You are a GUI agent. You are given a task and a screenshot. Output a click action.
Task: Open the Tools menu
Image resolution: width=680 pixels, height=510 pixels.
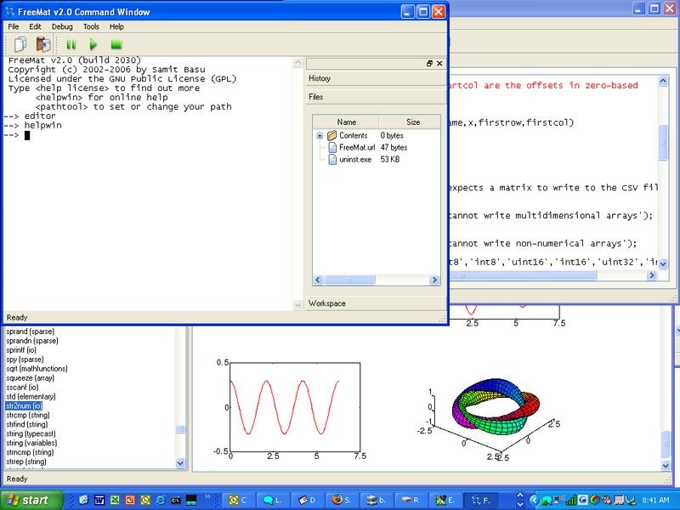[x=91, y=26]
